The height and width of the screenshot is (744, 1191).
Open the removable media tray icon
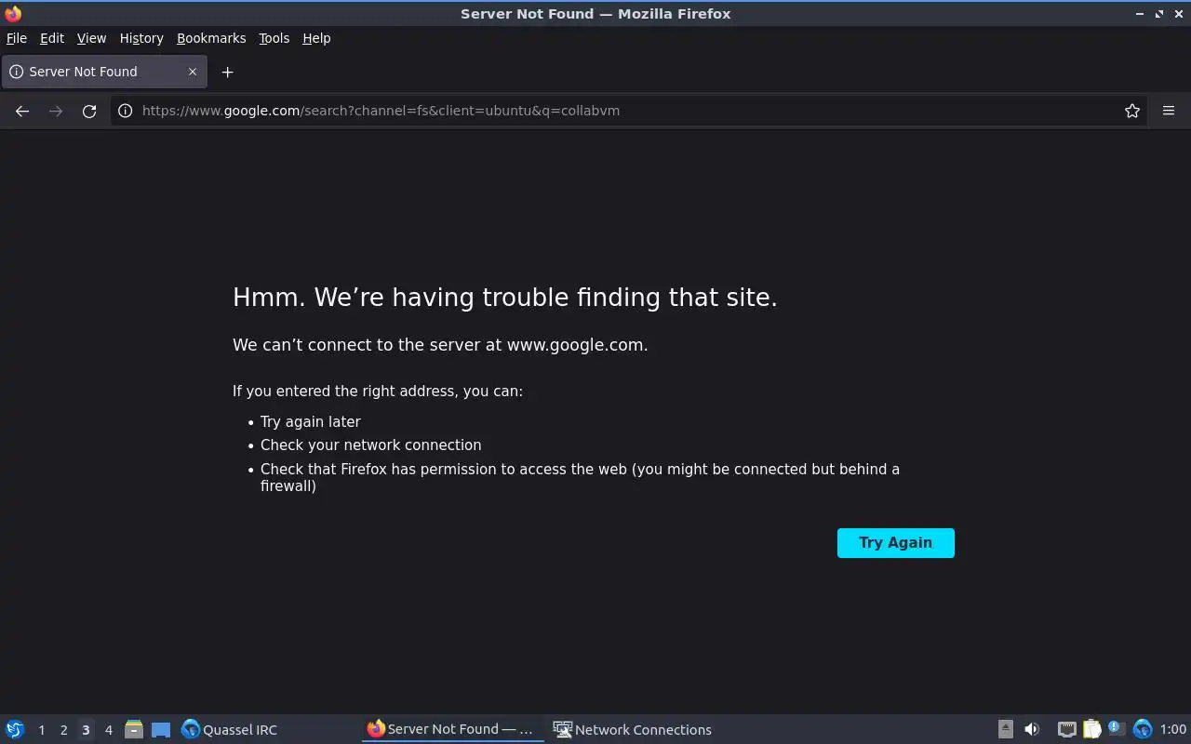tap(1006, 730)
